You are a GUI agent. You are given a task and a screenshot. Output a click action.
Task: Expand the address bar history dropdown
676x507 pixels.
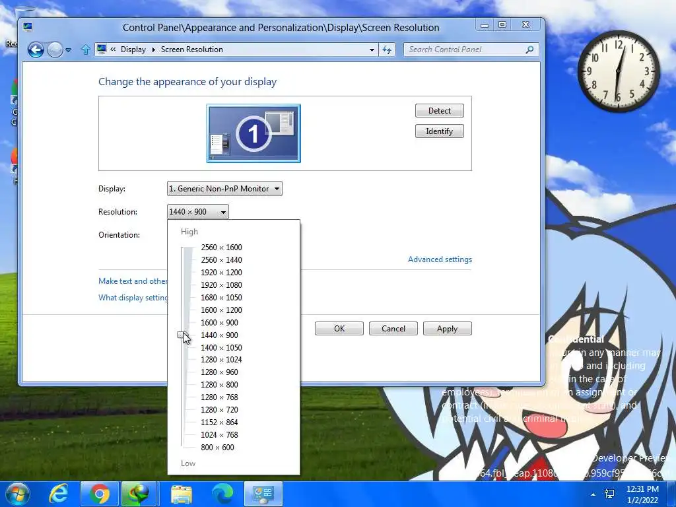[x=372, y=50]
